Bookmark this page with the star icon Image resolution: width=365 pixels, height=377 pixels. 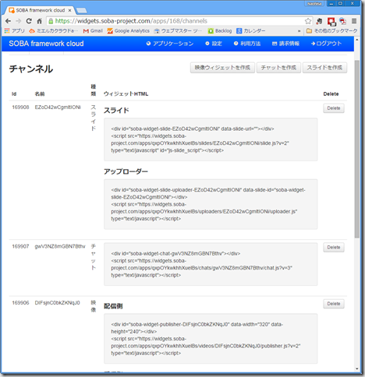click(308, 21)
